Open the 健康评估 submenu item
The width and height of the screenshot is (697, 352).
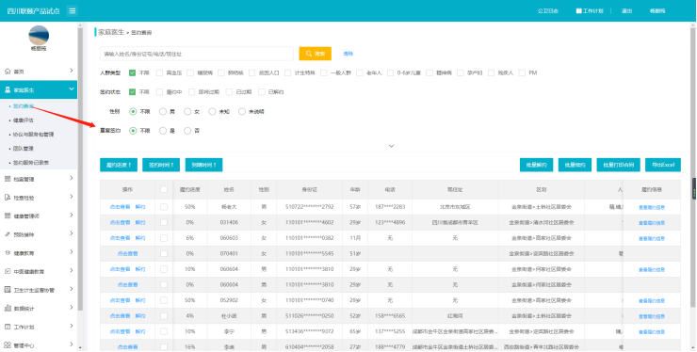[x=24, y=120]
